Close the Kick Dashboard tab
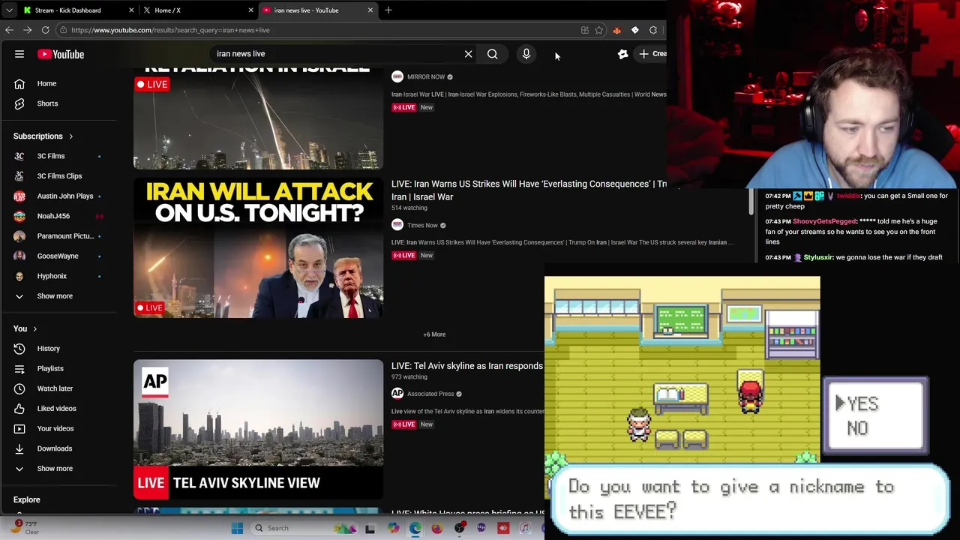This screenshot has height=540, width=960. [x=131, y=10]
